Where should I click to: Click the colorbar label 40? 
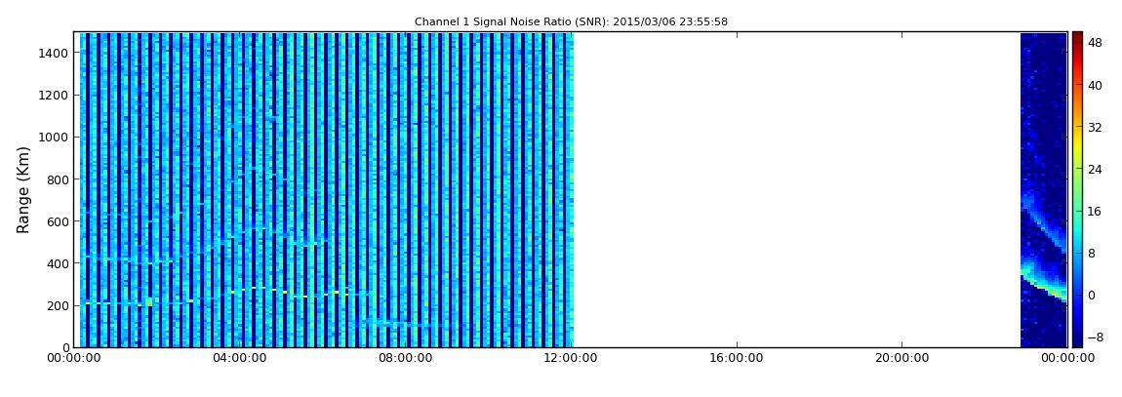[1095, 85]
